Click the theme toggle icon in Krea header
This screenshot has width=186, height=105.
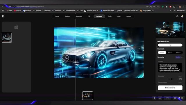coord(177,16)
